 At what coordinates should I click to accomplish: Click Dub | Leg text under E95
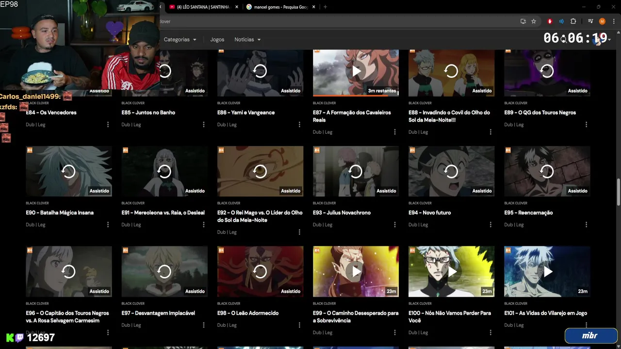pyautogui.click(x=514, y=225)
